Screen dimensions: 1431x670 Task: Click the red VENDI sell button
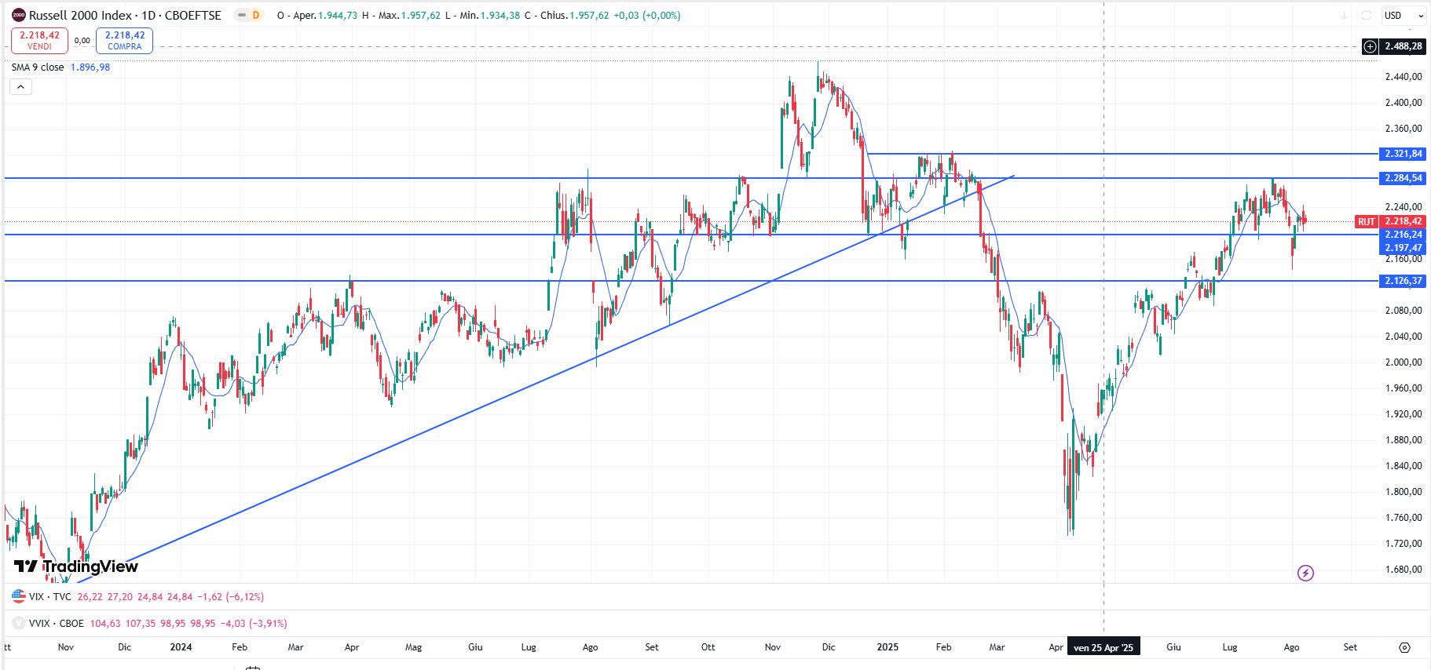[39, 41]
